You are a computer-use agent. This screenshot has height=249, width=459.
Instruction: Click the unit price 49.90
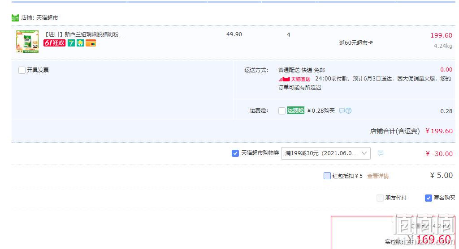click(x=234, y=34)
